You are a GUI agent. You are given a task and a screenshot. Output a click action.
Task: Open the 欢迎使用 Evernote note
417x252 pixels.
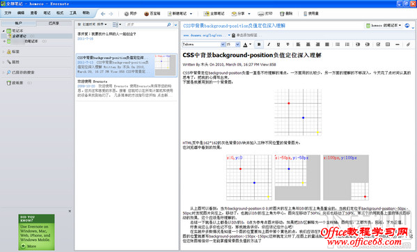[x=126, y=88]
